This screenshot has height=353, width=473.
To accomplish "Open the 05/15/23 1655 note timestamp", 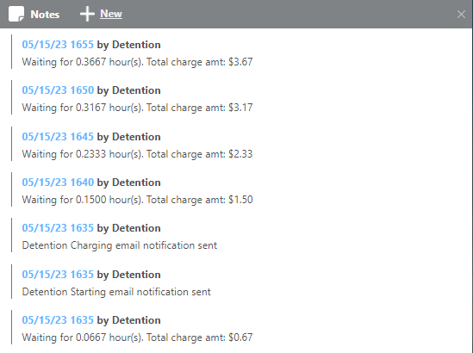I will (58, 45).
